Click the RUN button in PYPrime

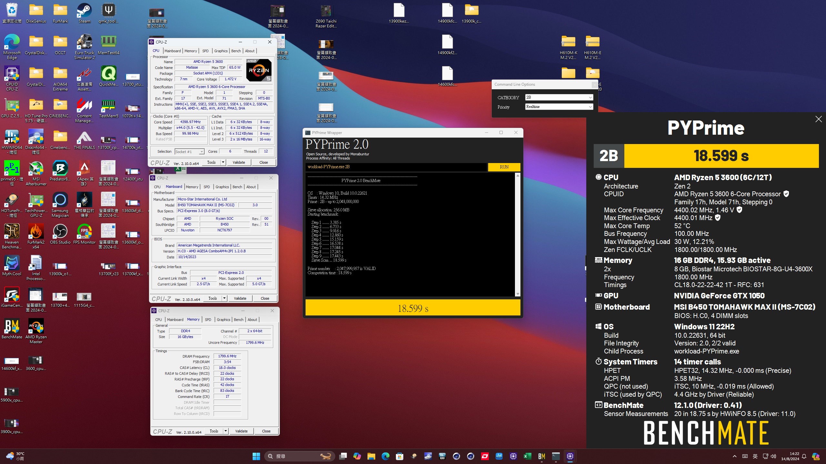coord(504,167)
